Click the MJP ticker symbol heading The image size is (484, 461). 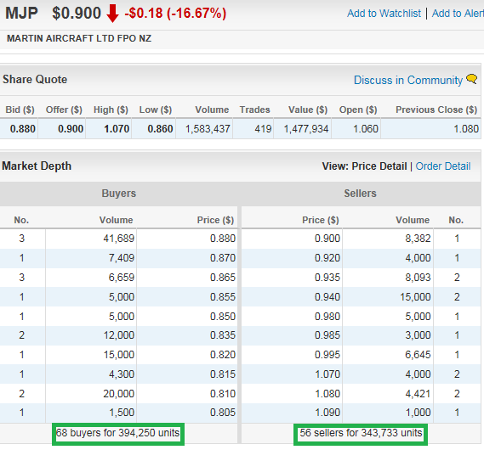click(21, 14)
